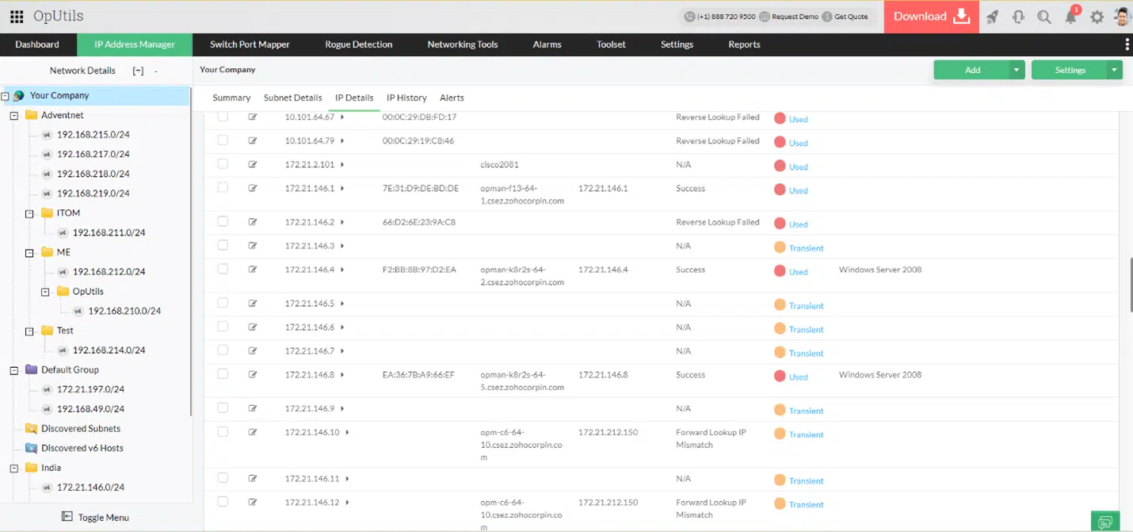Switch to the Subnet Details tab

[x=292, y=98]
